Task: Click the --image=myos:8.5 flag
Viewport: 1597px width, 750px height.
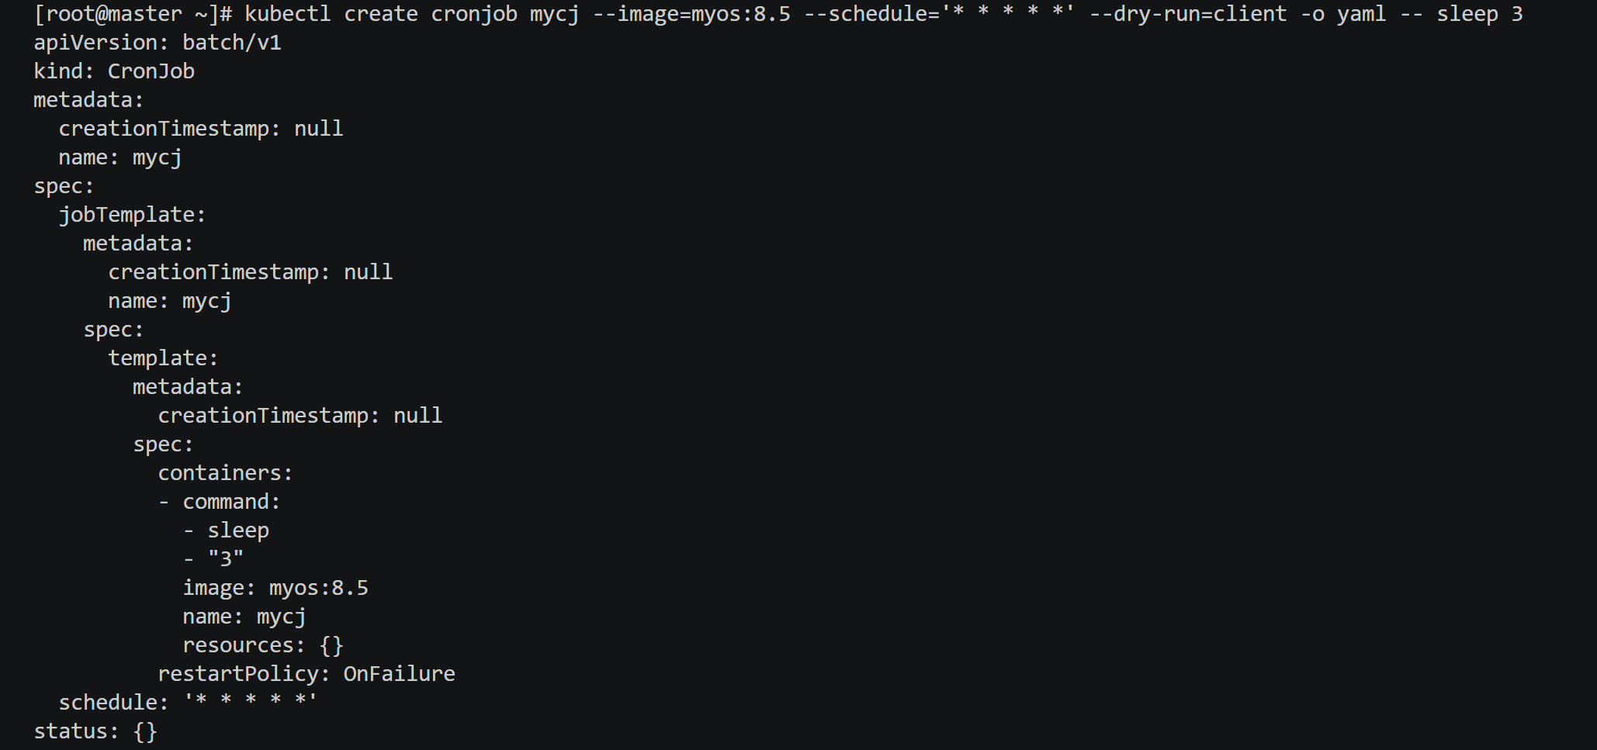Action: pyautogui.click(x=692, y=15)
